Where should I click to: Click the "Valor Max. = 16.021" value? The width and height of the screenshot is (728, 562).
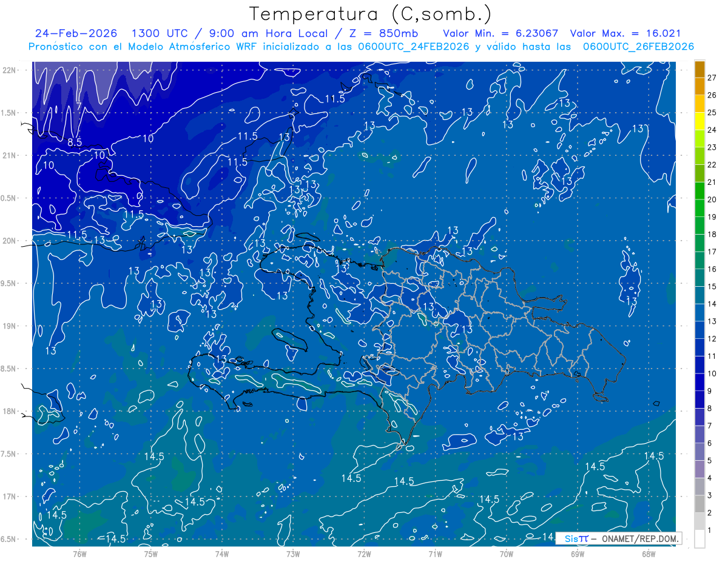pyautogui.click(x=625, y=34)
